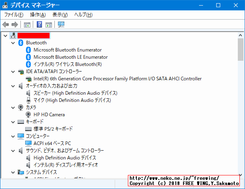The height and width of the screenshot is (189, 245).
Task: Click the Back arrow toolbar icon
Action: (6, 24)
